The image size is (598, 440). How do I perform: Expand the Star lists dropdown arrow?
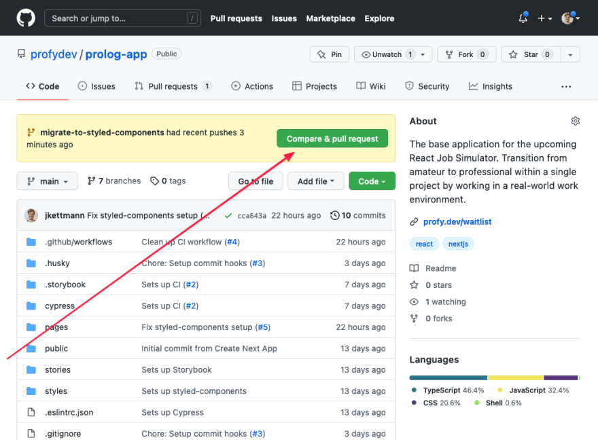click(570, 54)
